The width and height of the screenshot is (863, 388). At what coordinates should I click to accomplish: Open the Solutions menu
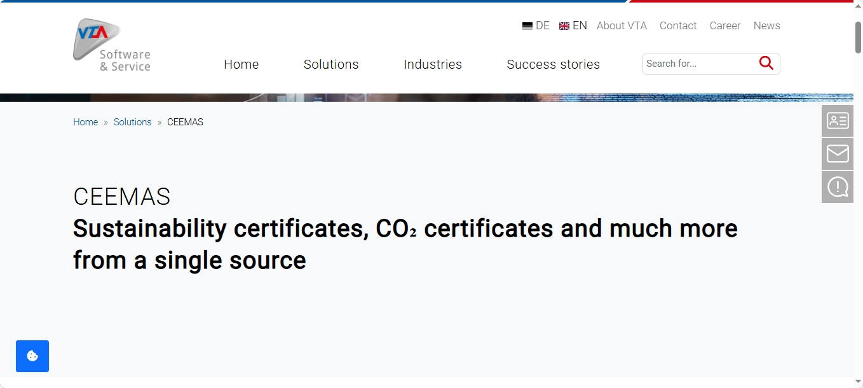pyautogui.click(x=331, y=64)
